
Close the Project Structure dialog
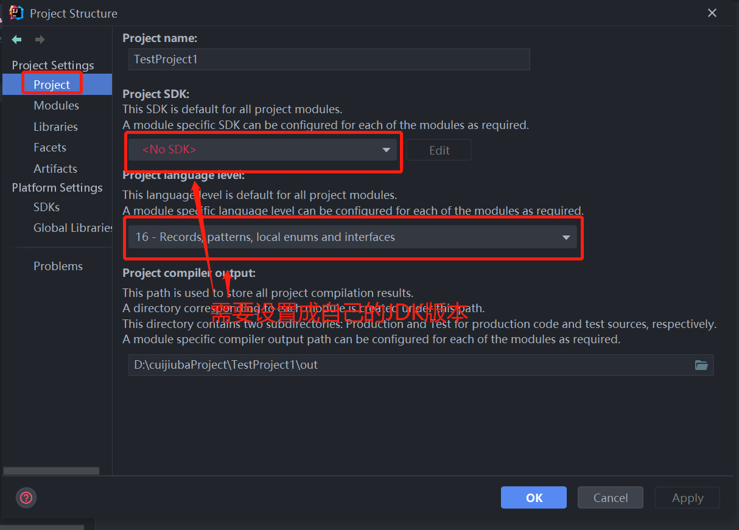click(712, 13)
